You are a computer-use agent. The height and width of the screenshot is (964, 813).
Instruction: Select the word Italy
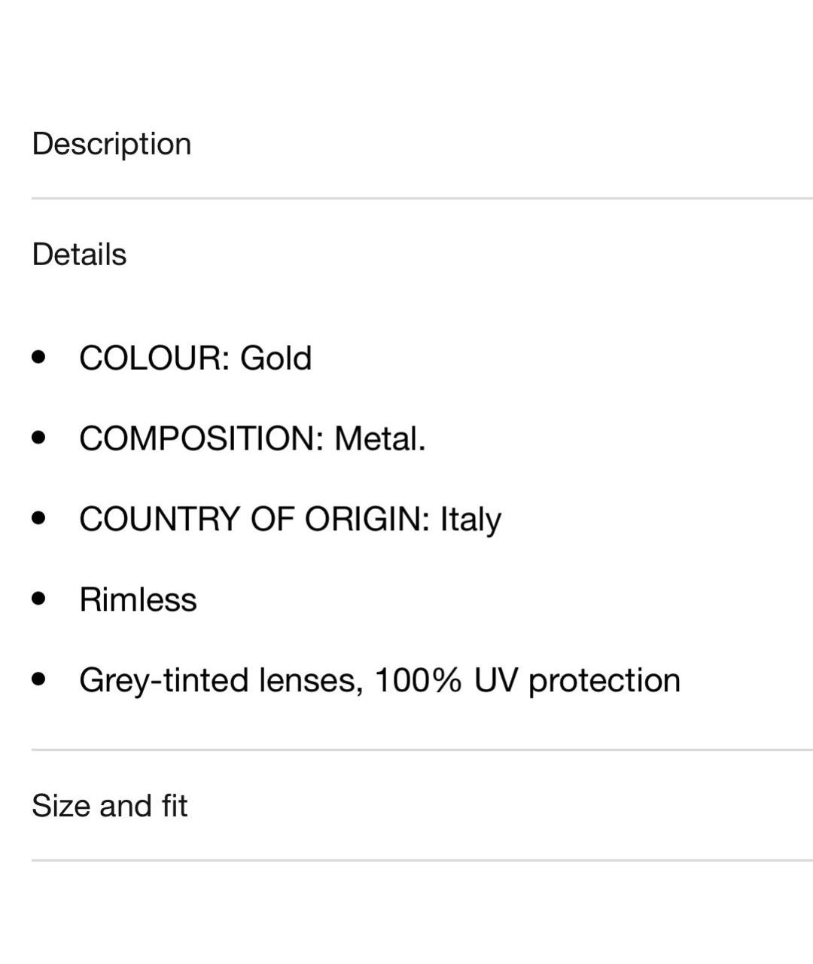[470, 520]
